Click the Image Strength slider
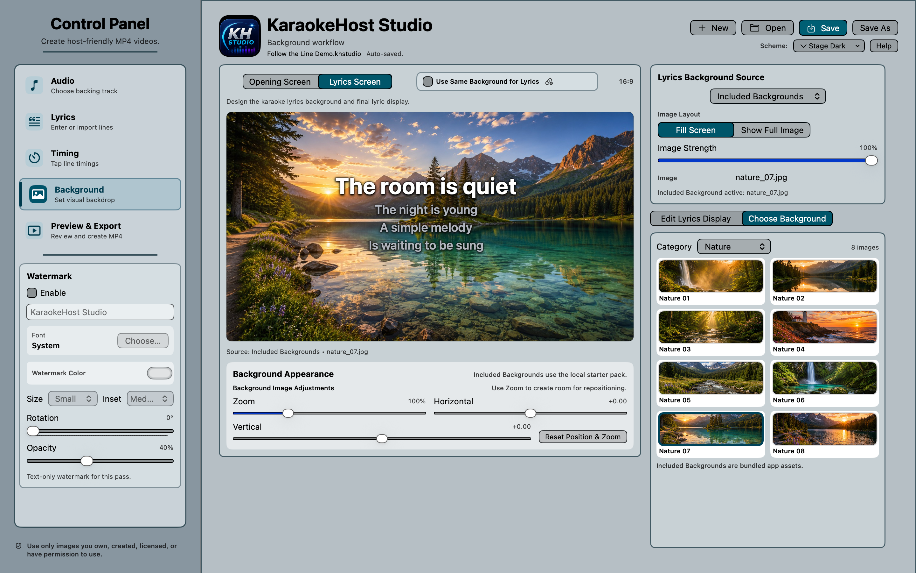Screen dimensions: 916x573 pyautogui.click(x=767, y=161)
